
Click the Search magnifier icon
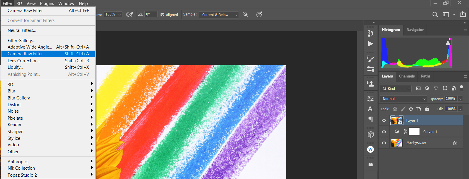[x=435, y=15]
